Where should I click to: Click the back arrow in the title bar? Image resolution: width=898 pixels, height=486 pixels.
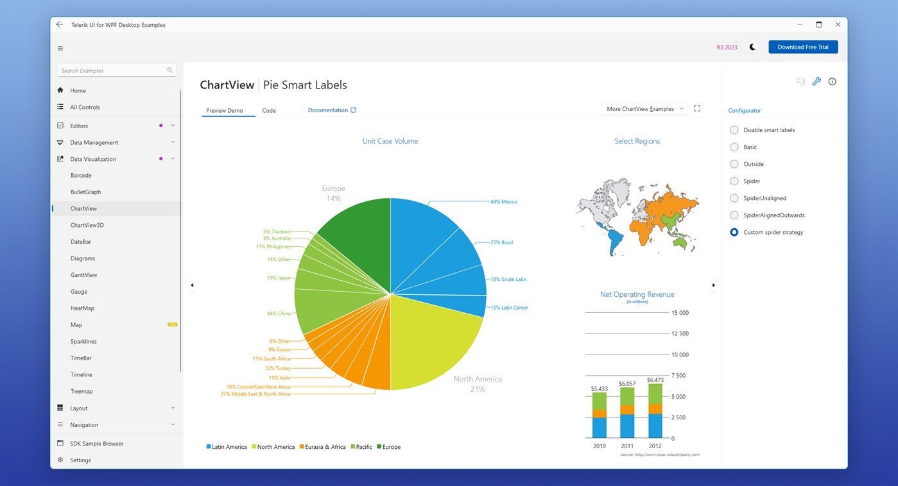click(x=59, y=24)
